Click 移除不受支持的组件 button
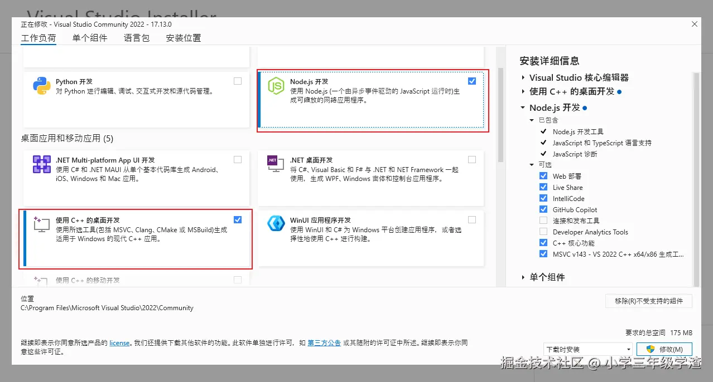This screenshot has height=382, width=713. pos(649,301)
